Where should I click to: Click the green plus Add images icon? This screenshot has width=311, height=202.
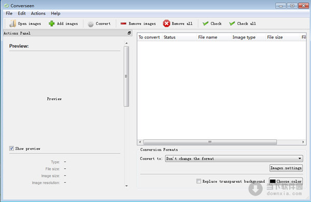(x=51, y=23)
